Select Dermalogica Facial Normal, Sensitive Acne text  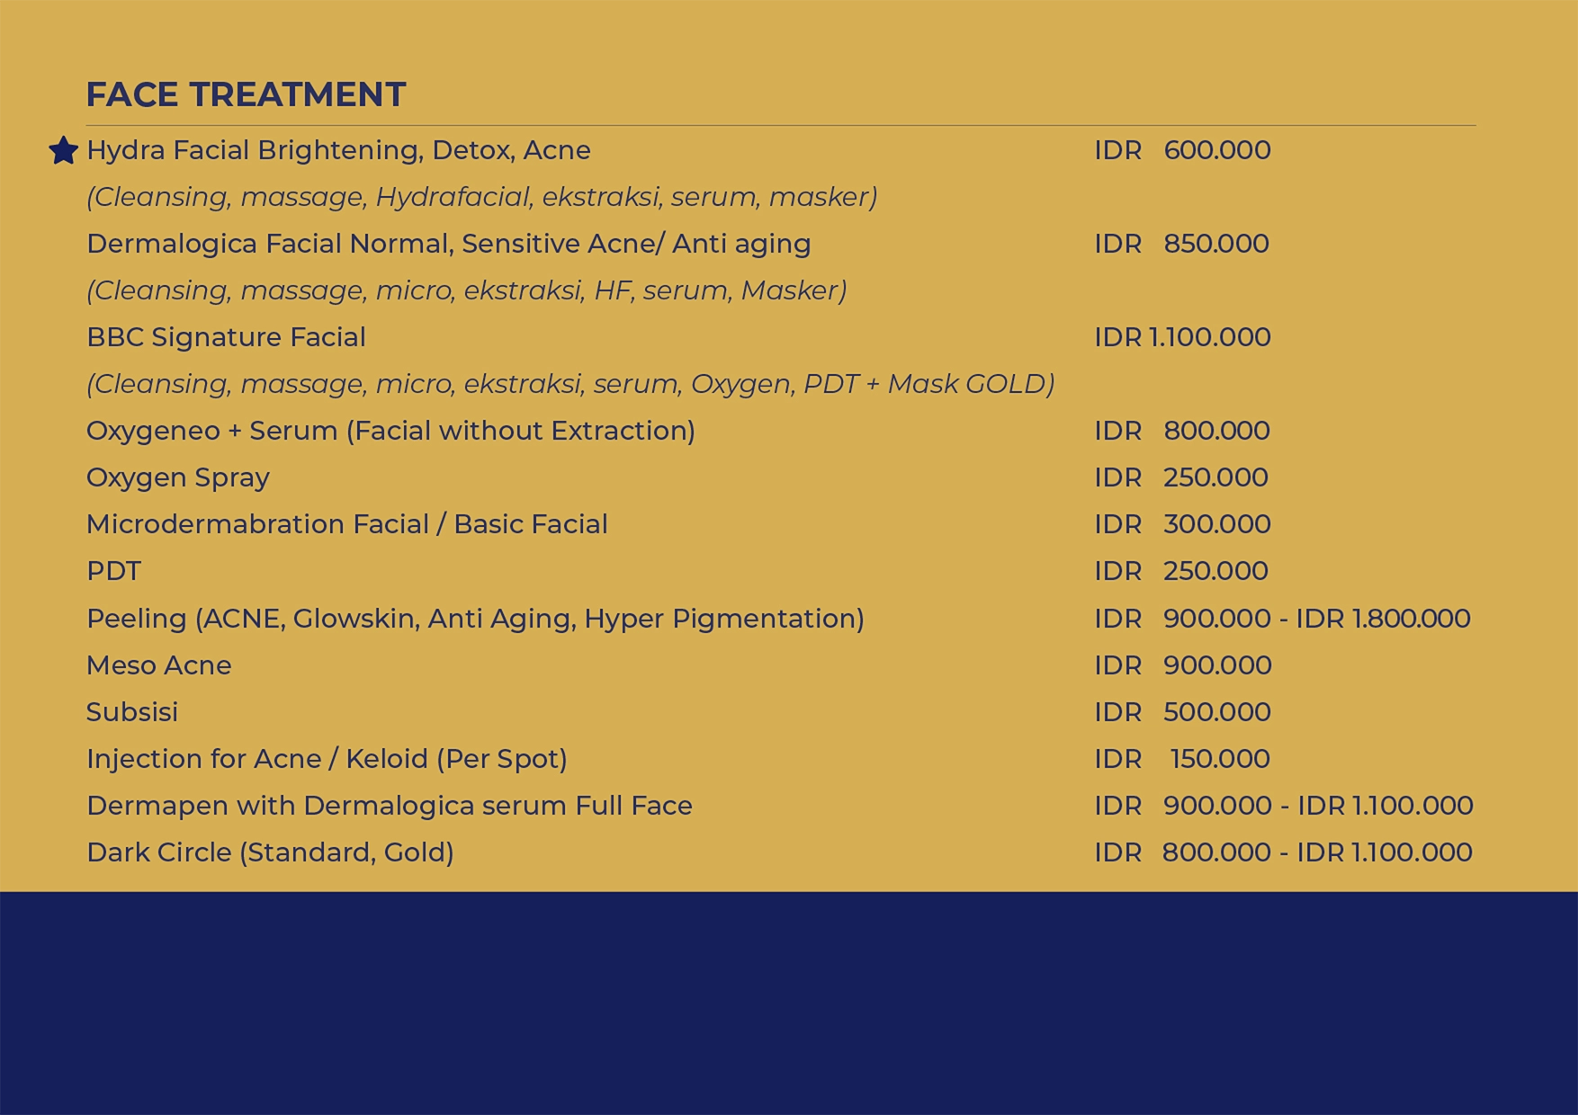pyautogui.click(x=448, y=244)
